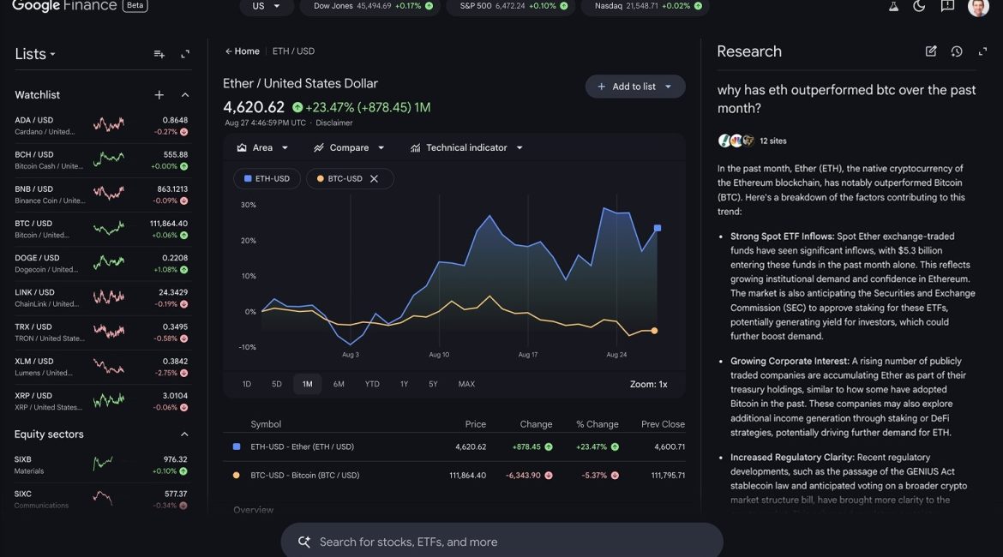This screenshot has width=1003, height=557.
Task: Select the MAX time range
Action: 466,385
